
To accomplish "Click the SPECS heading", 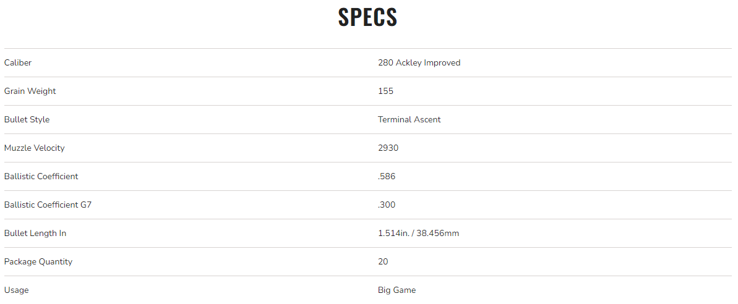I will click(x=367, y=17).
